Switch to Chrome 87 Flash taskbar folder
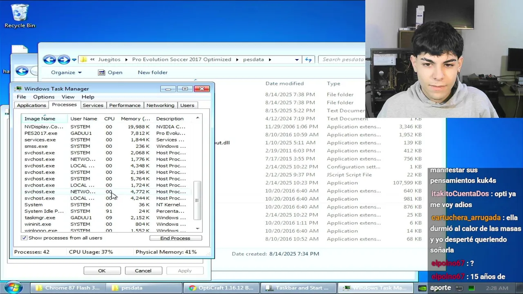 pyautogui.click(x=67, y=288)
